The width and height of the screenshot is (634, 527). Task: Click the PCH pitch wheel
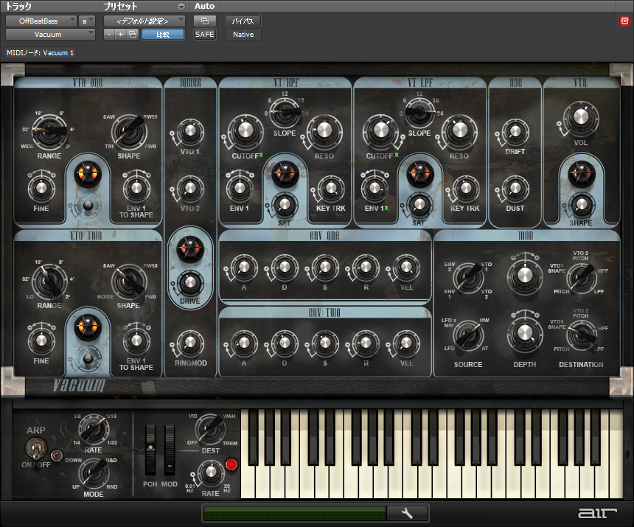[150, 450]
